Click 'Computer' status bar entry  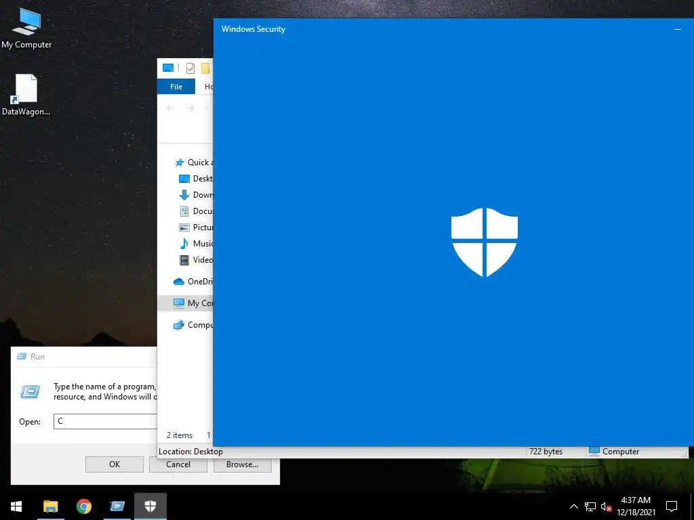615,452
